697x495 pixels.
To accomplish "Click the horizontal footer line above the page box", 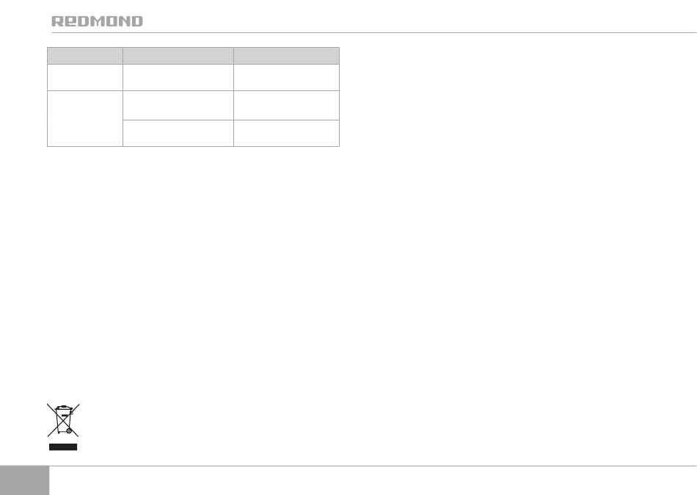I will tap(373, 466).
